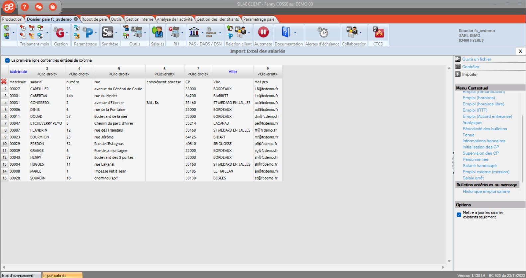Click the red help question mark icon
The height and width of the screenshot is (278, 526).
pyautogui.click(x=25, y=7)
